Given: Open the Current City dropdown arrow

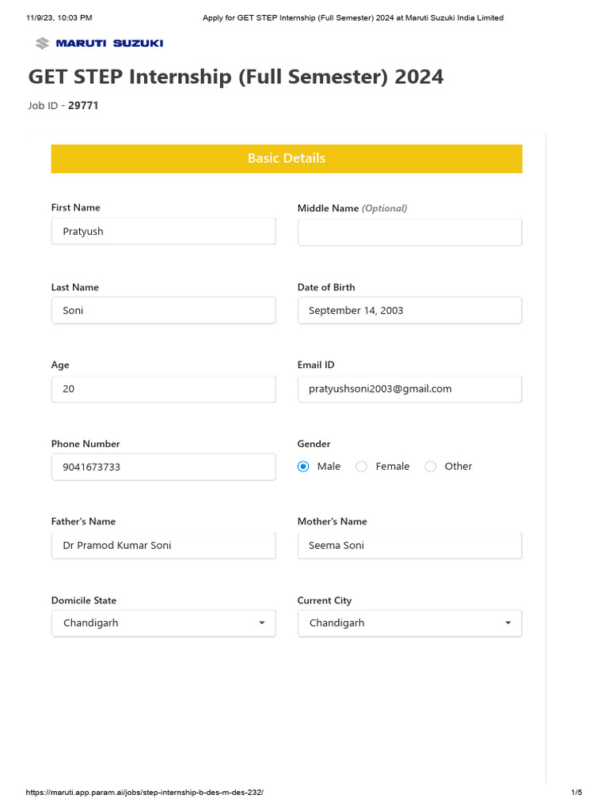Looking at the screenshot, I should [x=508, y=623].
